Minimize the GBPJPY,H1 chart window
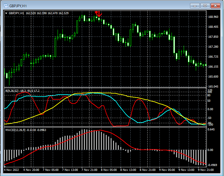This screenshot has width=224, height=176. click(195, 5)
